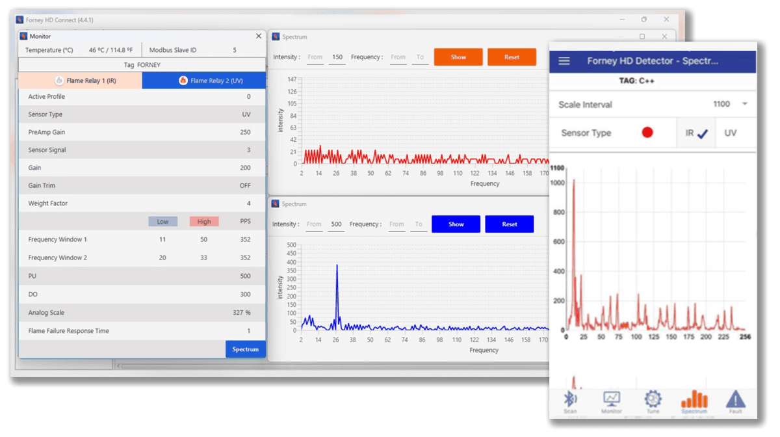Image resolution: width=780 pixels, height=437 pixels.
Task: Click the Analog Scale 327 % value
Action: point(240,313)
